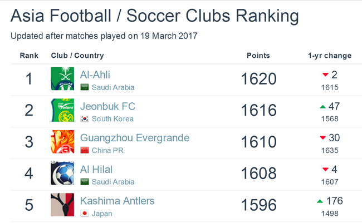Click the 1-yr change column header
The image size is (362, 223).
click(x=330, y=56)
